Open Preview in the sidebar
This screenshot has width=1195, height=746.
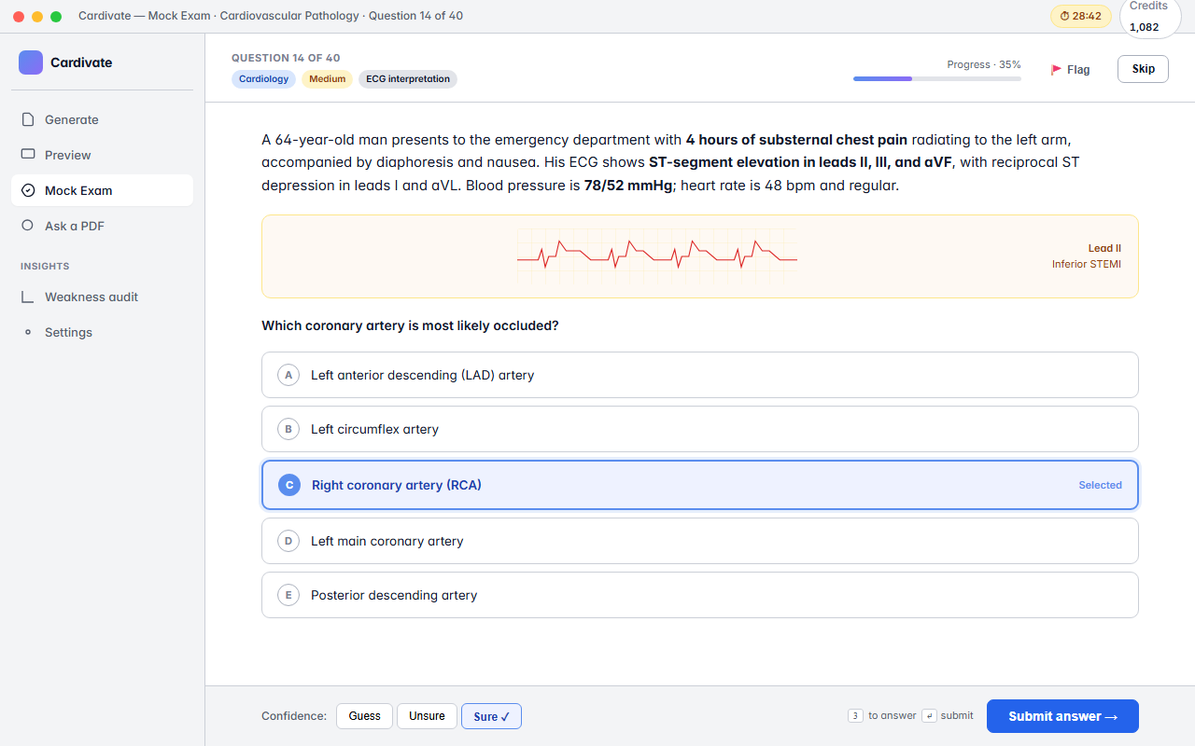tap(102, 155)
